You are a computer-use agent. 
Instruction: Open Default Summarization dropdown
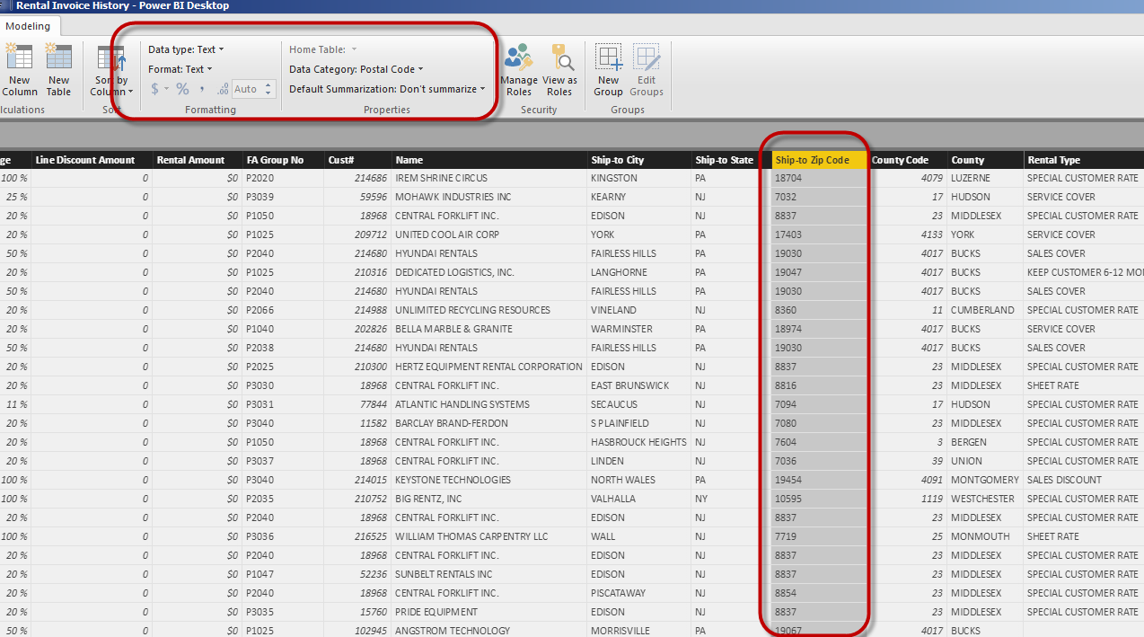387,89
